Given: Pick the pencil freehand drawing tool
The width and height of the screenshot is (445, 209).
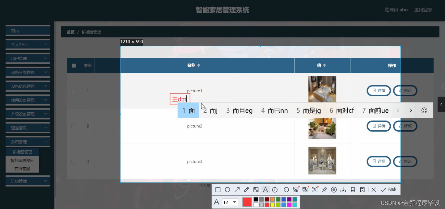Looking at the screenshot, I should coord(246,190).
